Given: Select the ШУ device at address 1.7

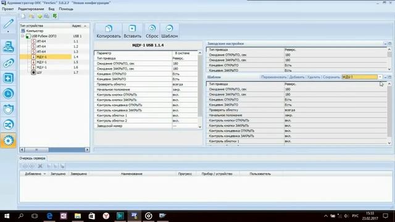Looking at the screenshot, I should (x=39, y=73).
